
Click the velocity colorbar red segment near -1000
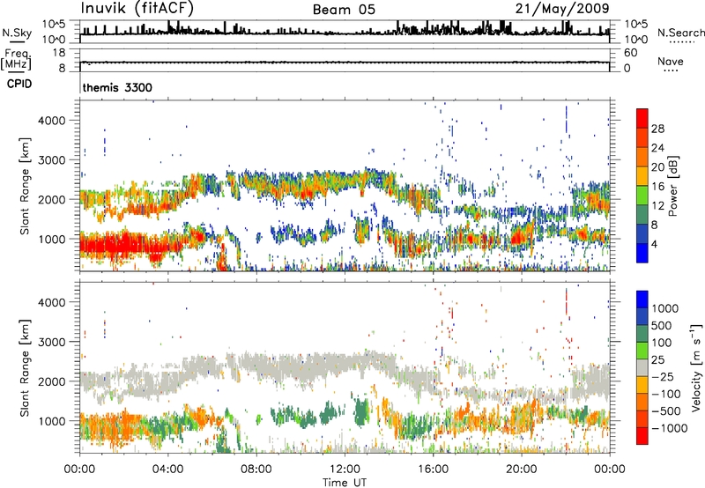click(x=642, y=436)
